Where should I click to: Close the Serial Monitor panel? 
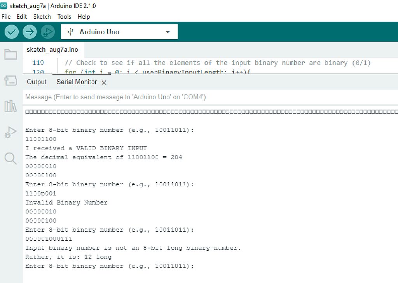103,82
